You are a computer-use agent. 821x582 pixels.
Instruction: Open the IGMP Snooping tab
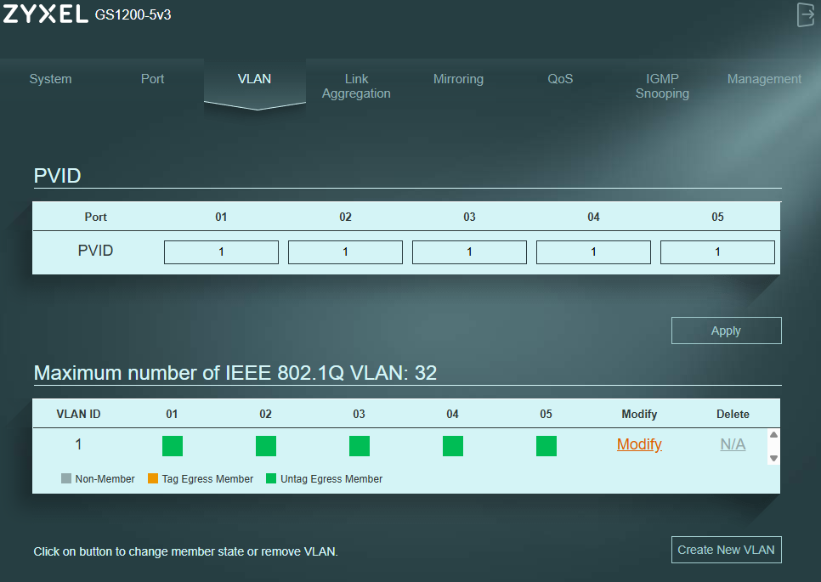coord(662,86)
